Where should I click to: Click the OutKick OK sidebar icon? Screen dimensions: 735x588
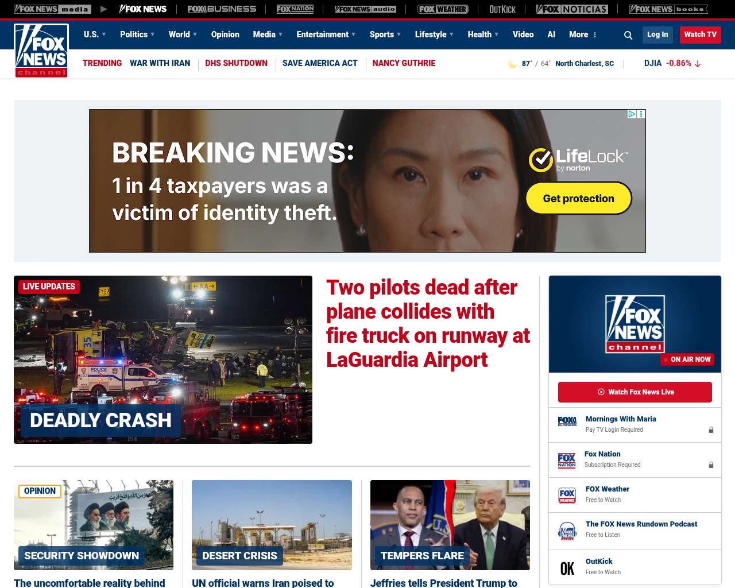pos(567,568)
